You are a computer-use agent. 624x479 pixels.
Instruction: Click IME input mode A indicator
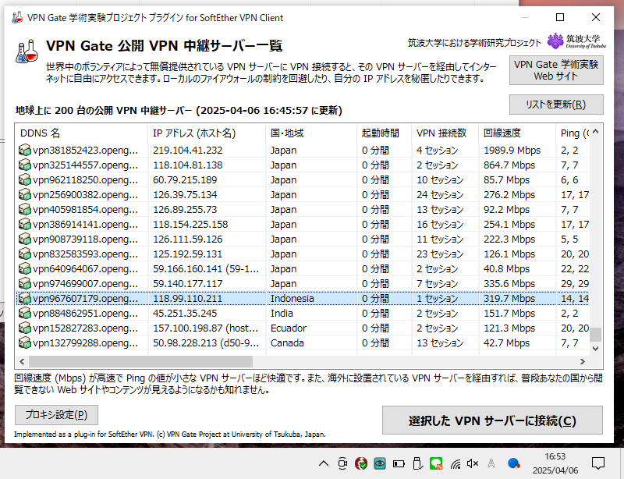(491, 463)
